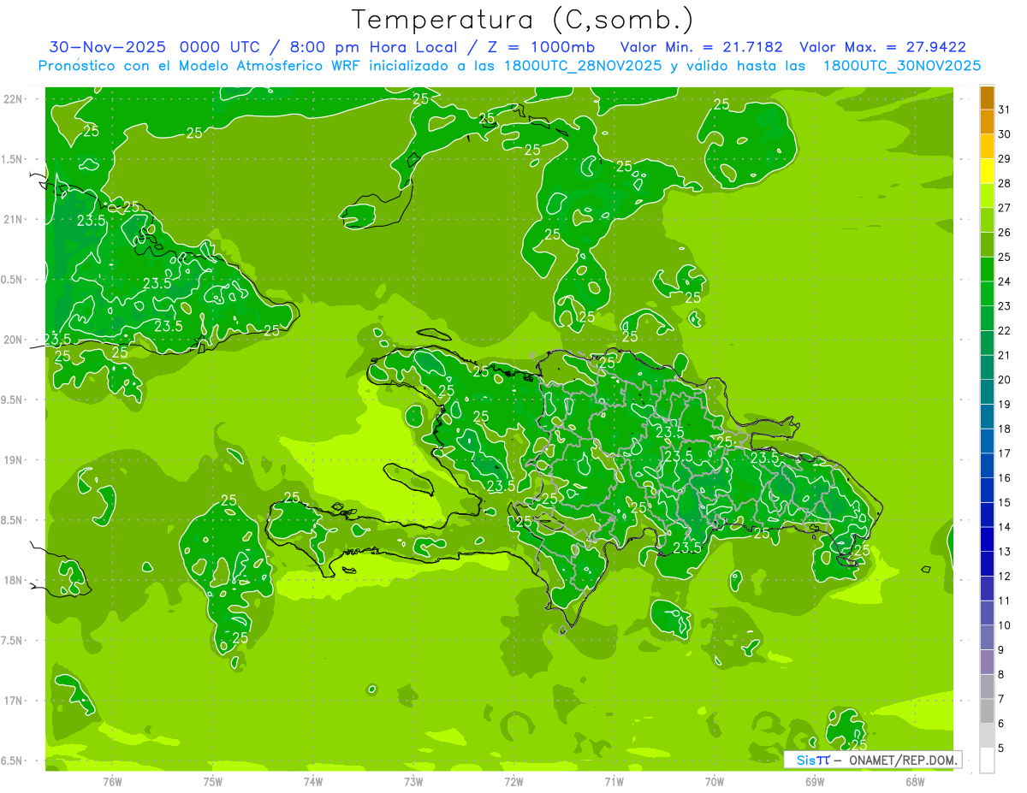Click the legend color band between 24 and 25
The image size is (1027, 793).
pos(987,270)
